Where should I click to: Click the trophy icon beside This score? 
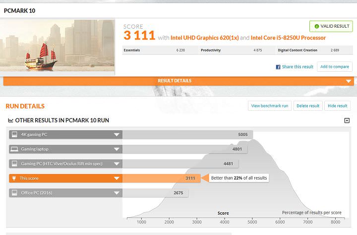15,179
